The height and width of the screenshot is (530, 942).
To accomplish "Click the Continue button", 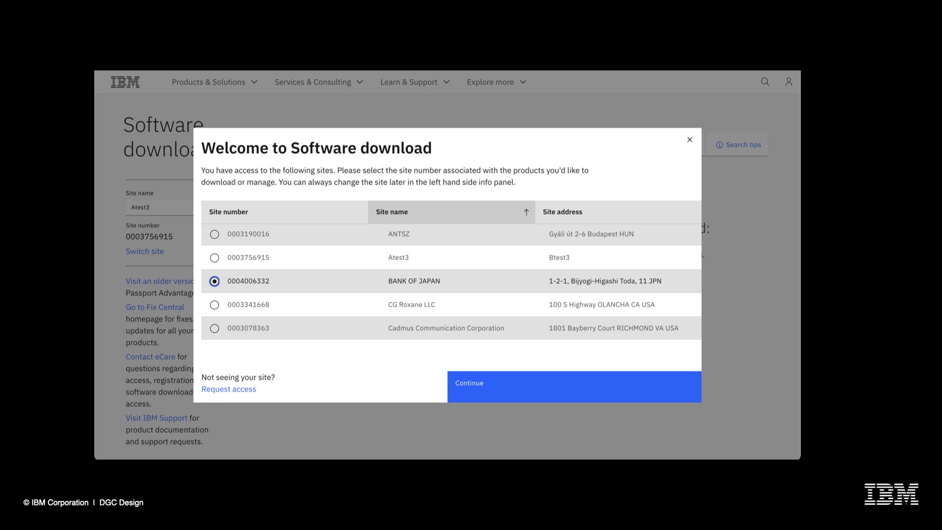I will click(x=574, y=387).
